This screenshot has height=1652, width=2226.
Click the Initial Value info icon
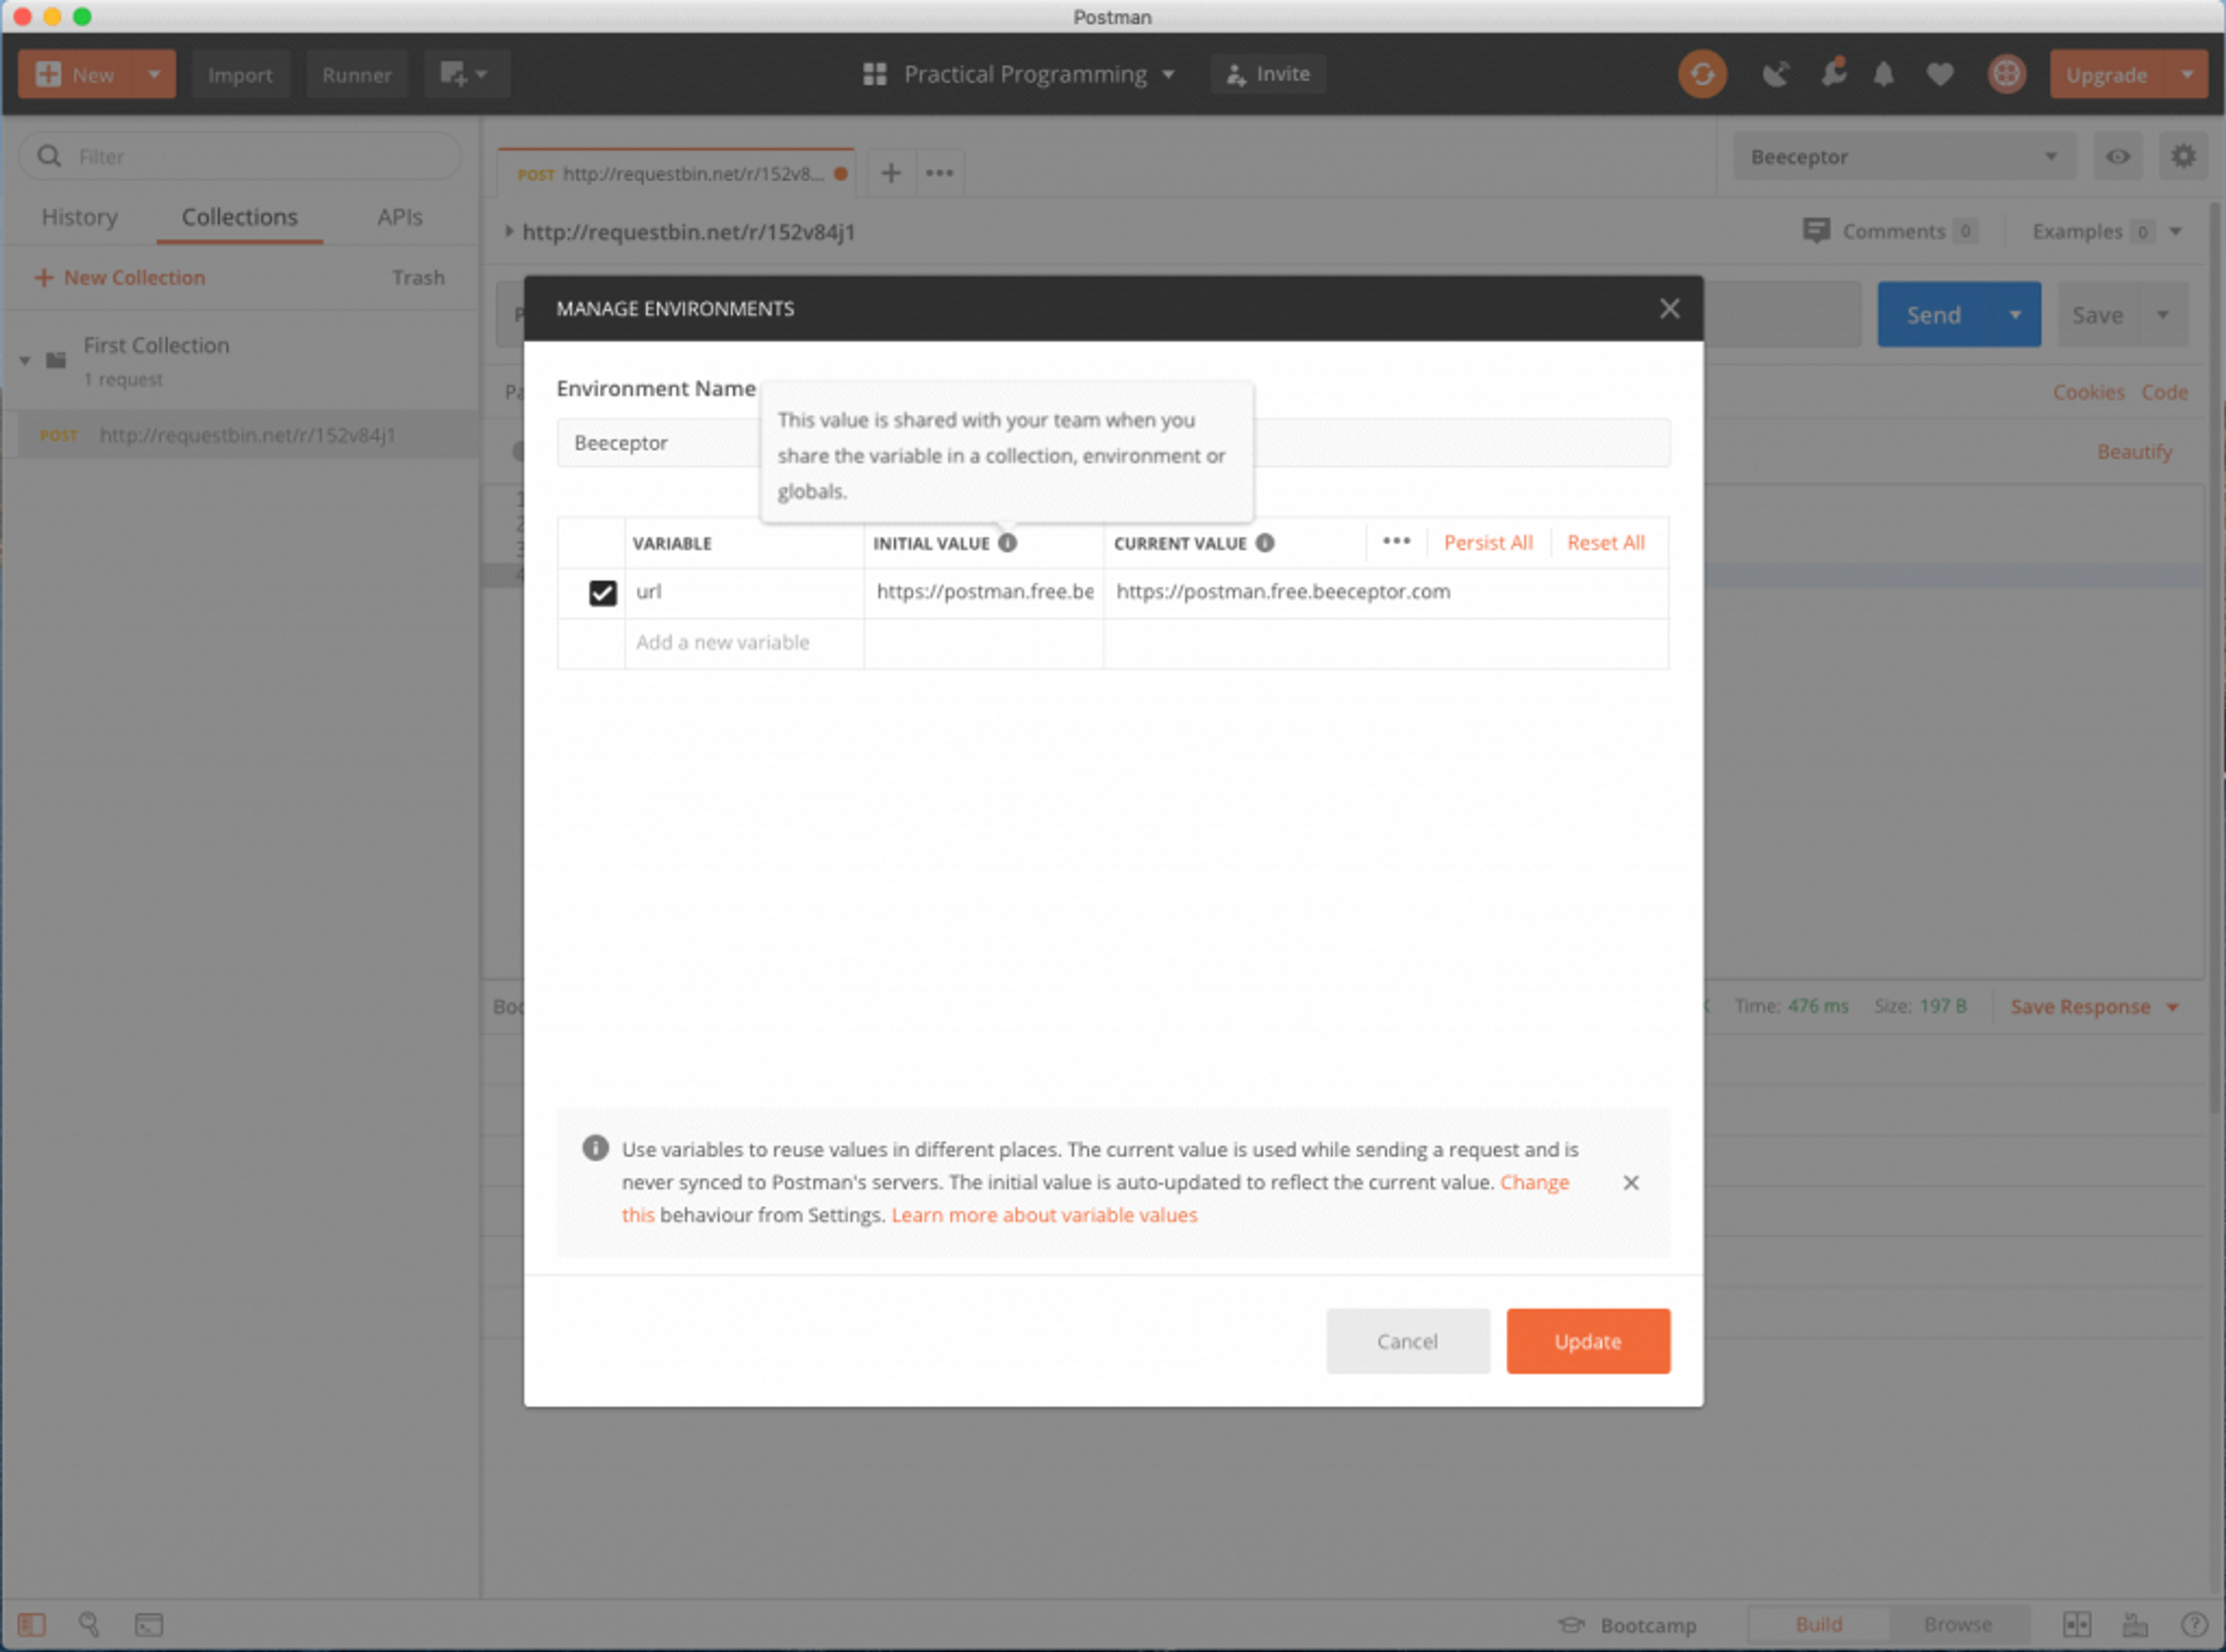pyautogui.click(x=1007, y=543)
